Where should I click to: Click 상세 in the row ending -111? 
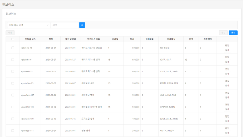tap(227, 133)
